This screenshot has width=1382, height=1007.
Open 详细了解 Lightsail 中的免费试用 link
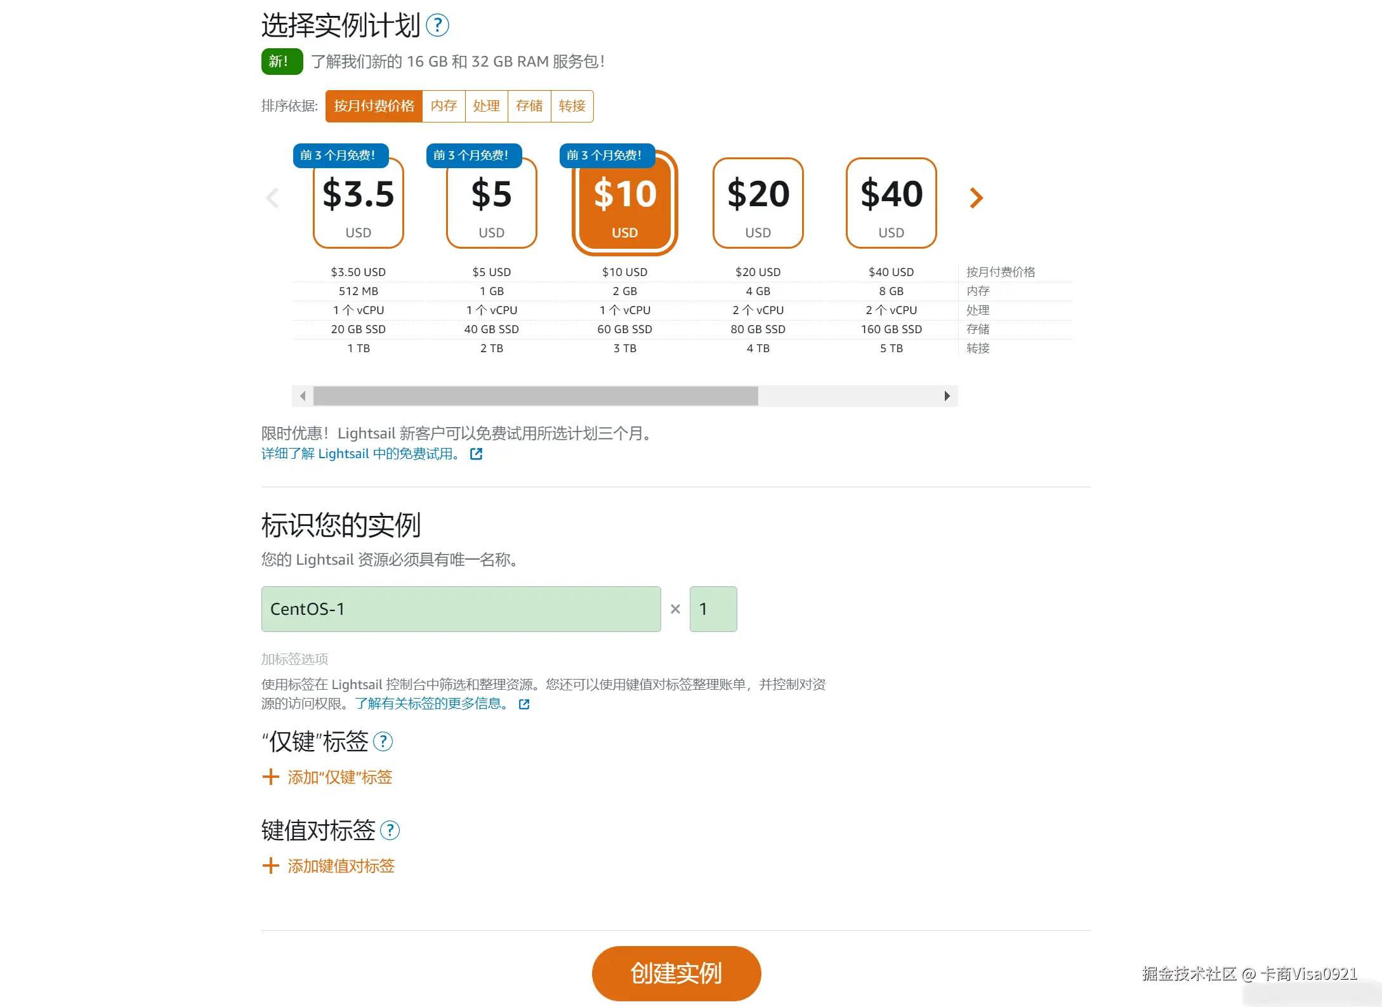pyautogui.click(x=360, y=454)
